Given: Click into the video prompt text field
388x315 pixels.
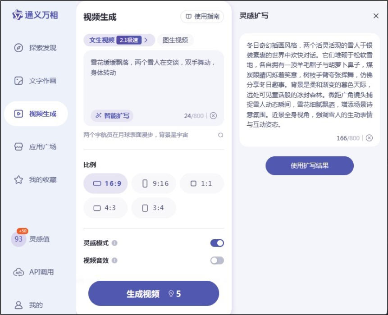Looking at the screenshot, I should coord(153,81).
